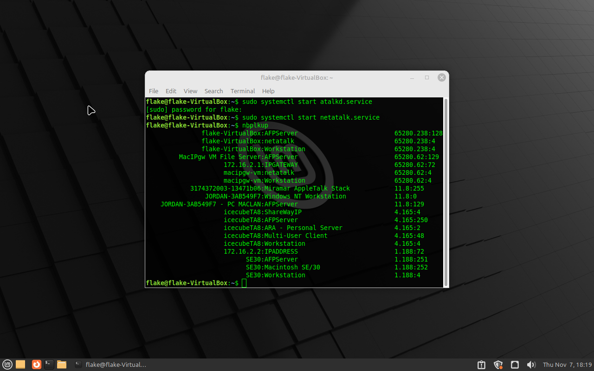Click '172.16.2.2:IPADDRESS' entry

(x=261, y=251)
